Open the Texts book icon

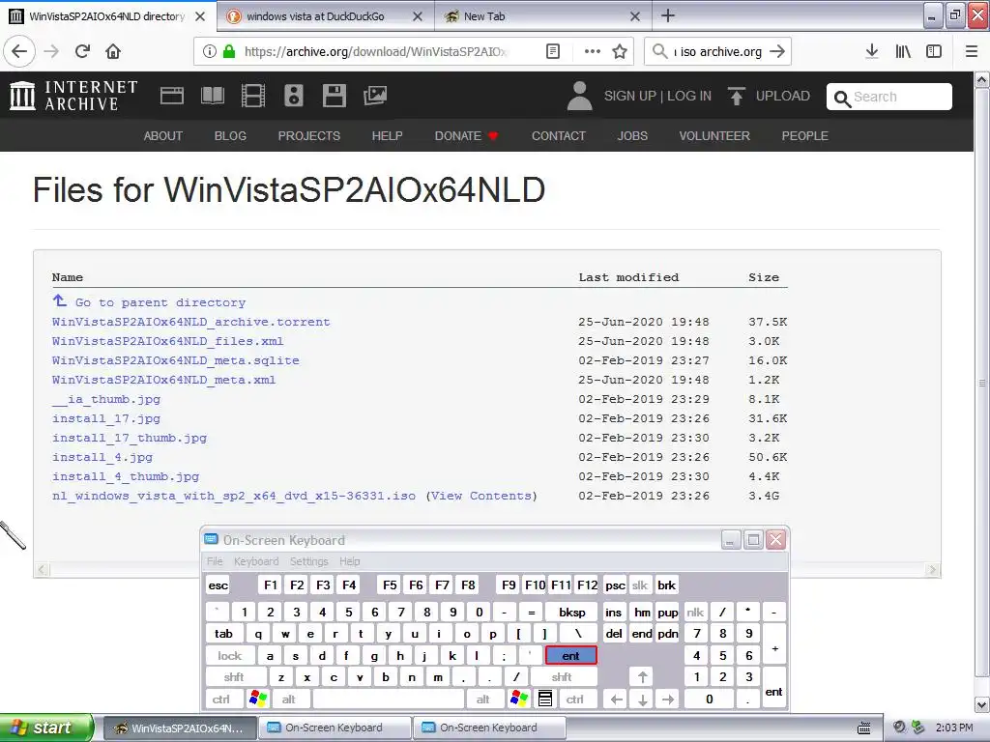point(212,96)
